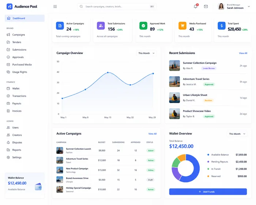Click the $7,850.00 available balance value

(x=241, y=154)
